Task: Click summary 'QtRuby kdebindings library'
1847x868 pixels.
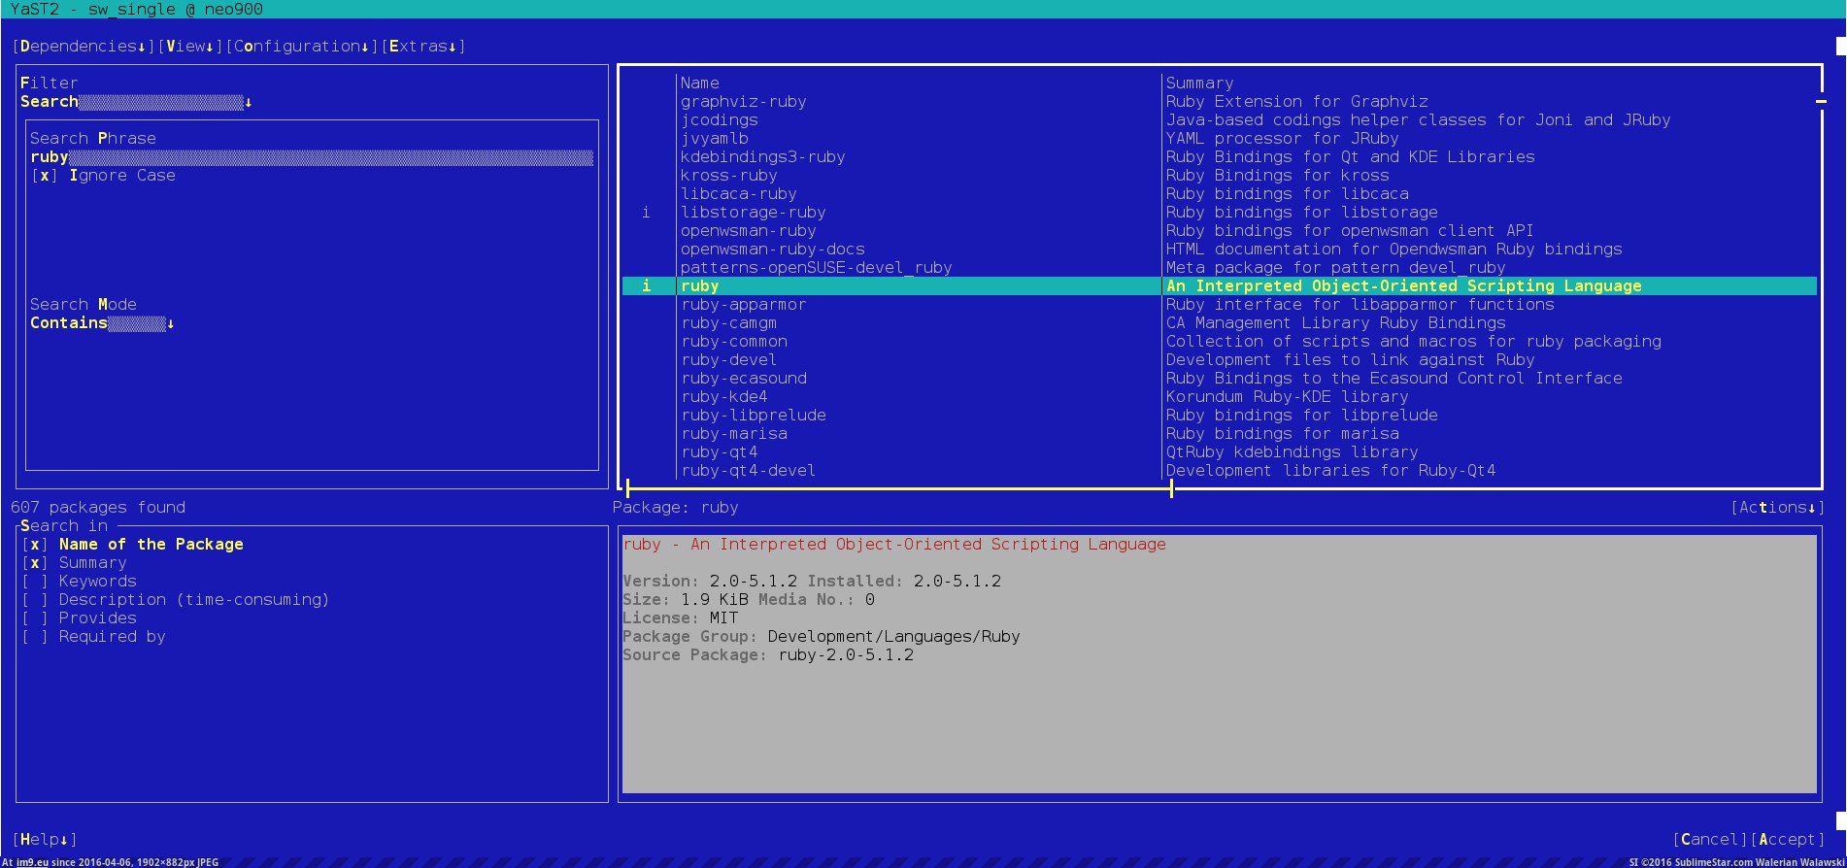Action: pyautogui.click(x=1293, y=452)
